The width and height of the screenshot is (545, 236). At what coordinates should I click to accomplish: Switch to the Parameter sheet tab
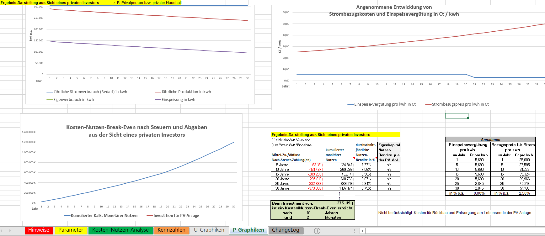(x=71, y=230)
